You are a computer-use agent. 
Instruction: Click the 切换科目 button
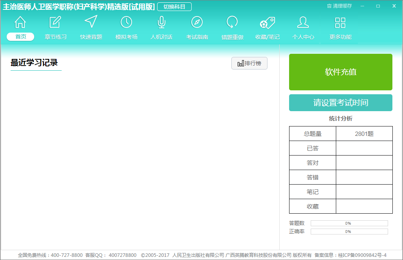[174, 7]
